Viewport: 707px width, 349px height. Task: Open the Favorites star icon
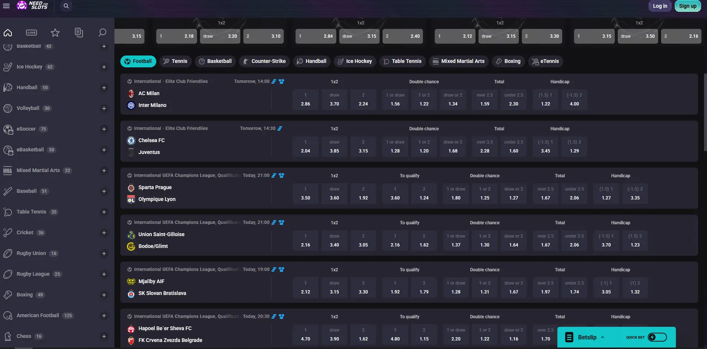point(55,33)
